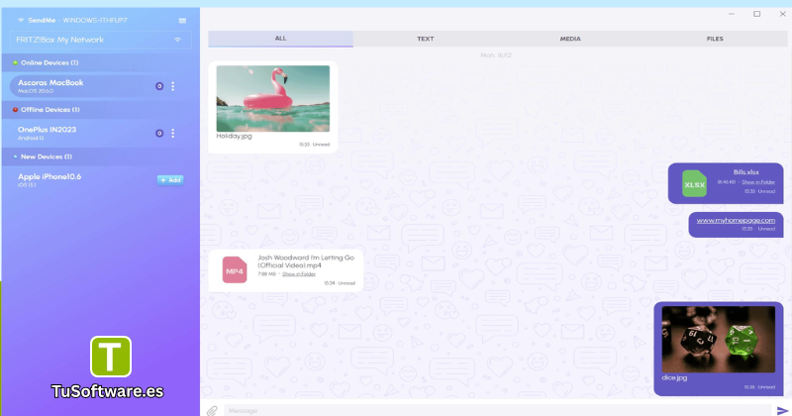Open three-dot menu for OnePlus IN2023
The image size is (792, 416).
(x=172, y=134)
